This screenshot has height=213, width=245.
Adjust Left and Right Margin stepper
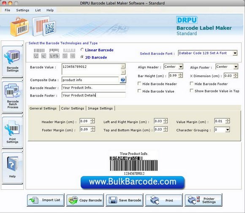pos(165,121)
